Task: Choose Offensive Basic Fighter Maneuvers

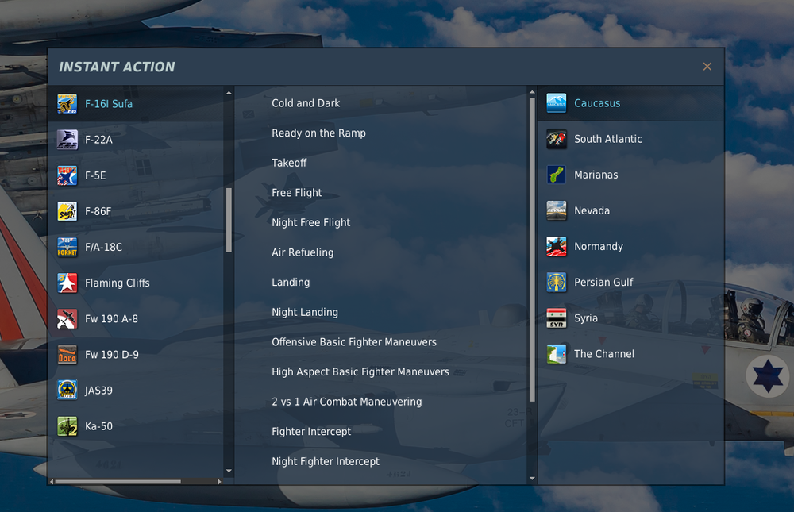Action: [354, 342]
